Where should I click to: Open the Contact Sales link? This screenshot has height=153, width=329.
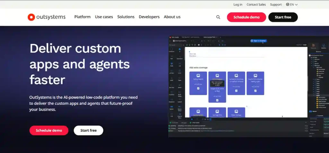256,4
